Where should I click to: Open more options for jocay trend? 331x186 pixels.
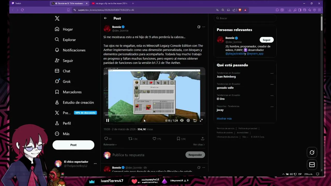(272, 107)
